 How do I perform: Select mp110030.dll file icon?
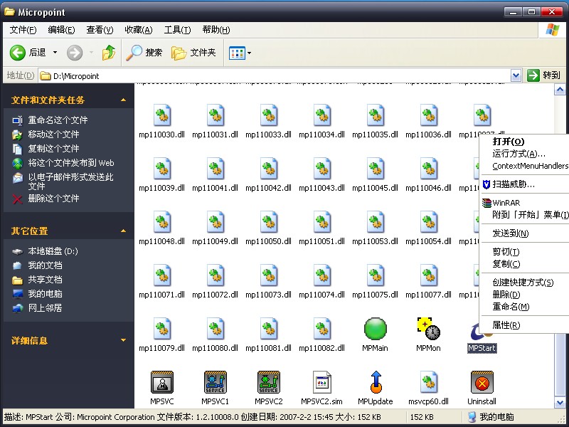click(x=162, y=115)
